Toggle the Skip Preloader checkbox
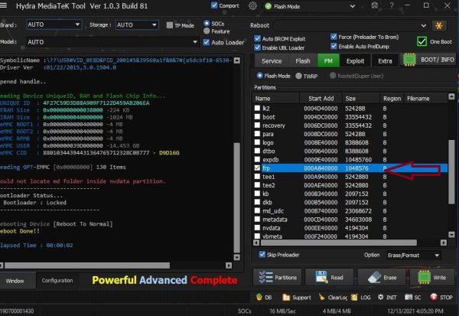 point(262,254)
